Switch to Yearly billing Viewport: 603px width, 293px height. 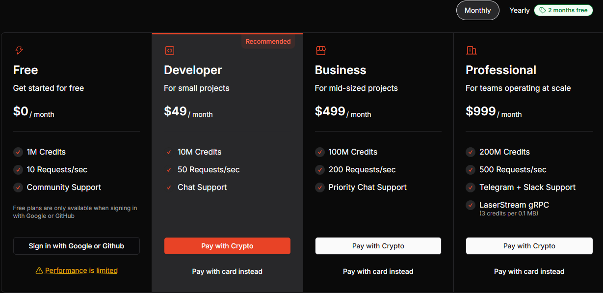coord(520,10)
